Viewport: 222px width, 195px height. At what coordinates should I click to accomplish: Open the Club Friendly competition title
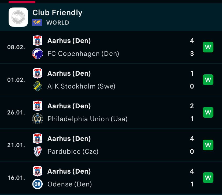coord(57,13)
